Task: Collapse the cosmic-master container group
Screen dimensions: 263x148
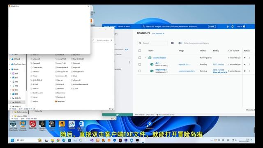Action: pyautogui.click(x=145, y=58)
